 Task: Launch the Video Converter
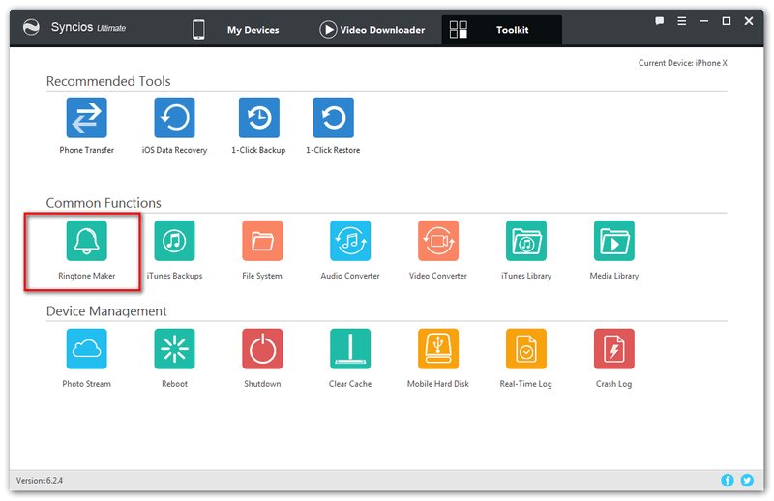click(437, 241)
